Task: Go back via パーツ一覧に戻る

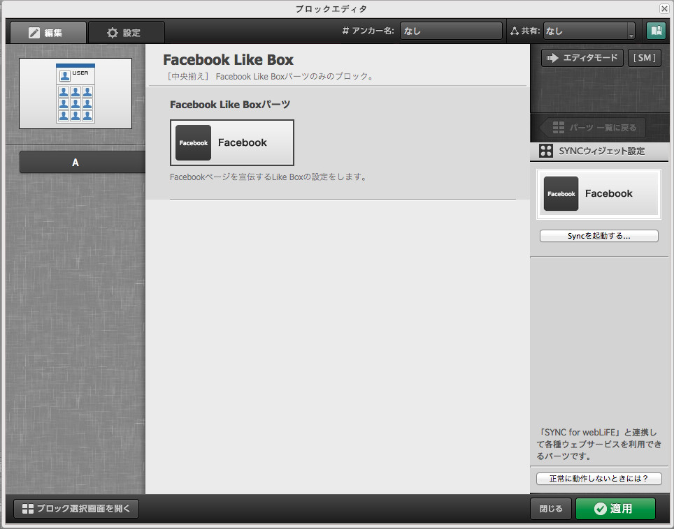Action: coord(593,128)
